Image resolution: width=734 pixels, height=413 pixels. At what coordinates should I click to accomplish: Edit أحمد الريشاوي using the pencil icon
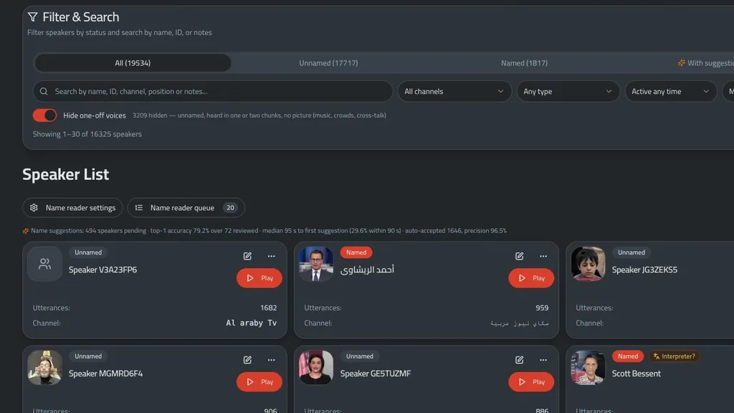pyautogui.click(x=519, y=256)
